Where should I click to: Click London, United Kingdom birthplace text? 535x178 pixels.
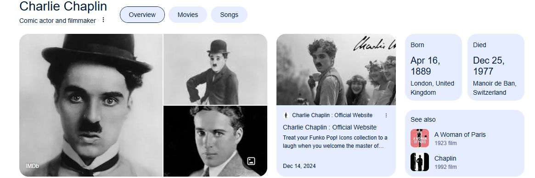[432, 88]
